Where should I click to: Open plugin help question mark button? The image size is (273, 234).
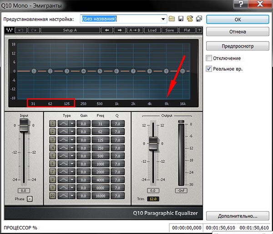tap(199, 30)
